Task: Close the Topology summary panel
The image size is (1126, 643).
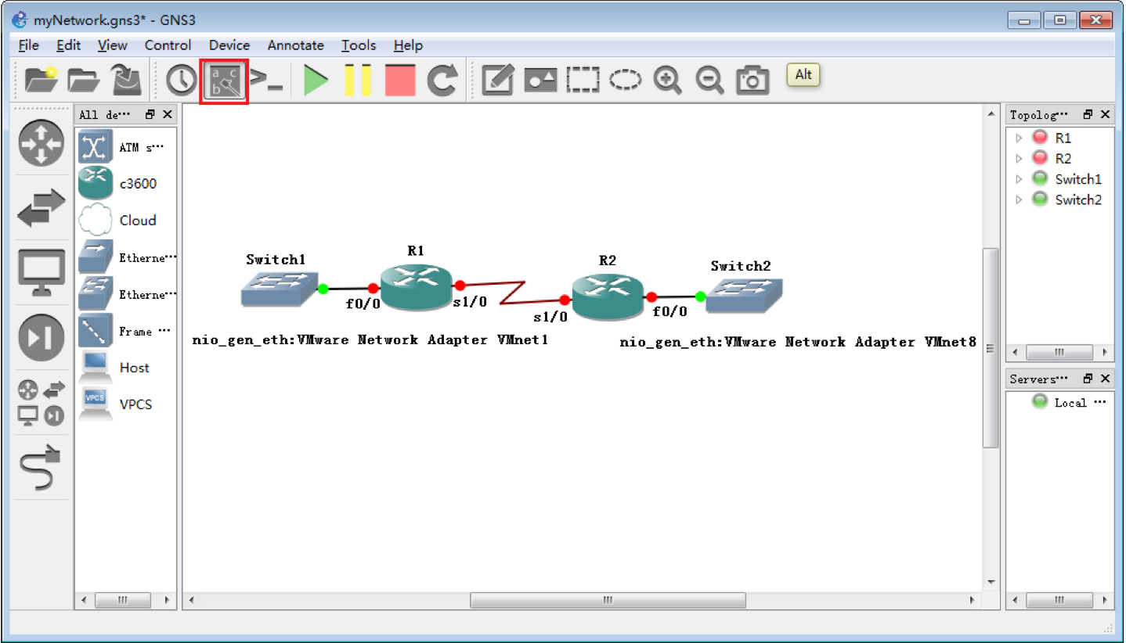Action: pyautogui.click(x=1105, y=114)
